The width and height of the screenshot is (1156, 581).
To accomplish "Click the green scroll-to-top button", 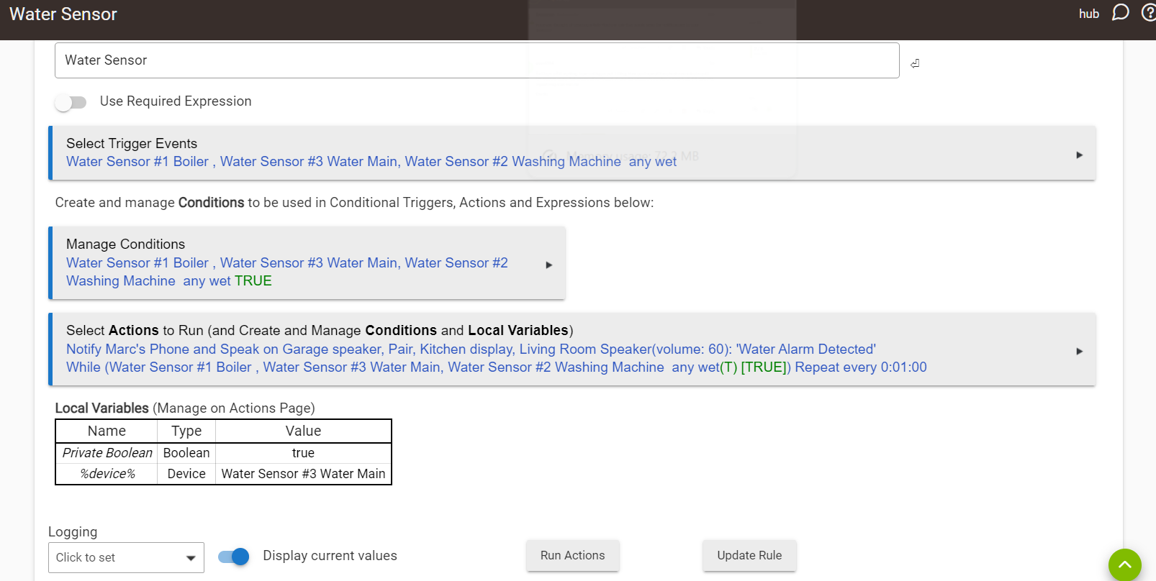I will pos(1124,564).
